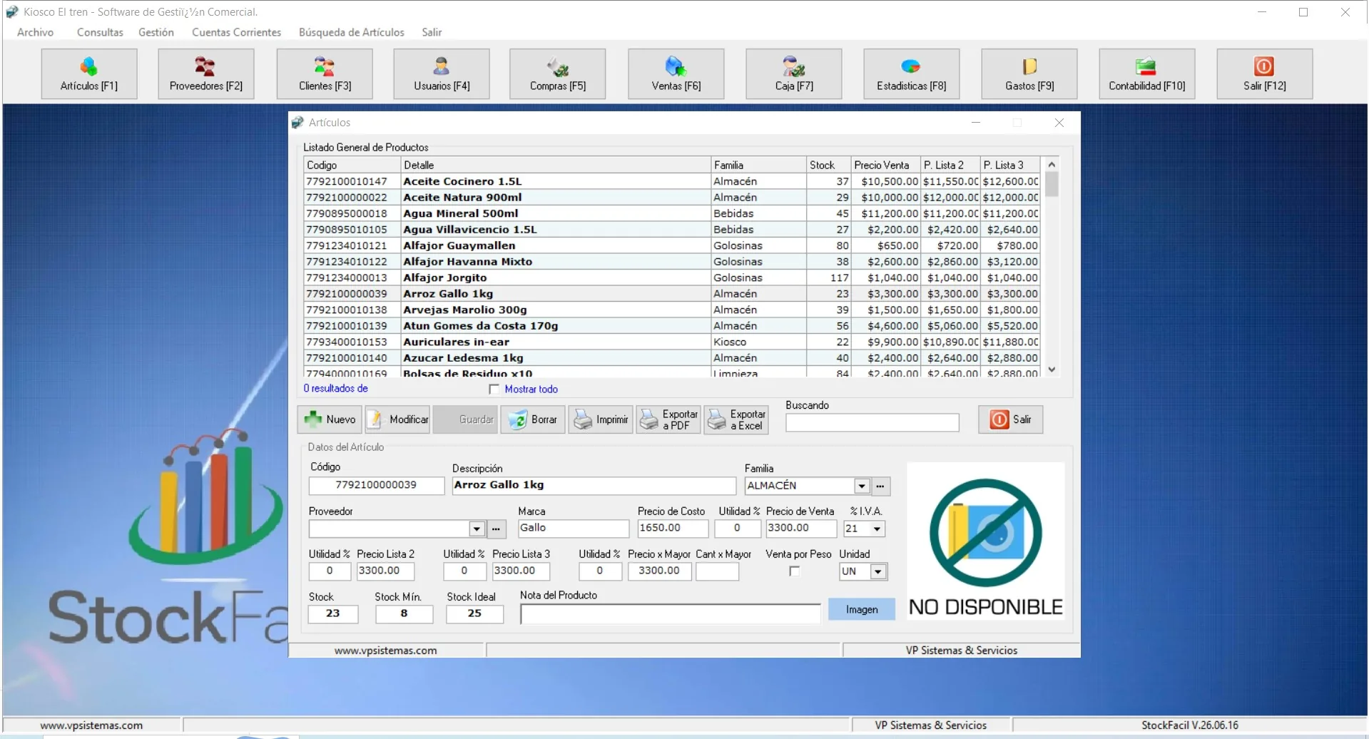The width and height of the screenshot is (1369, 739).
Task: Click the Buscando search field
Action: tap(872, 423)
